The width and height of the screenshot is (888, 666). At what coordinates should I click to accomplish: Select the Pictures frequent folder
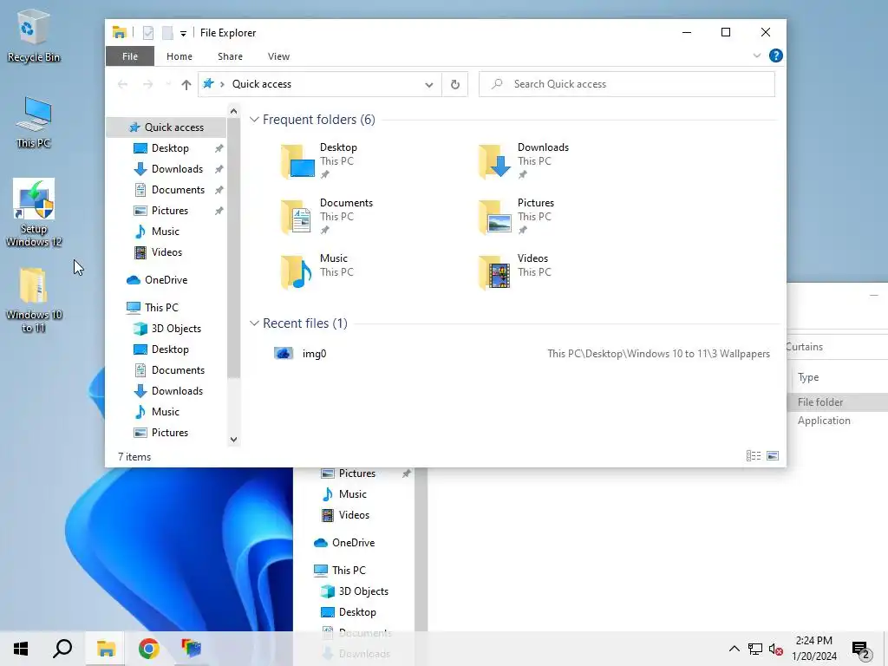(x=516, y=216)
